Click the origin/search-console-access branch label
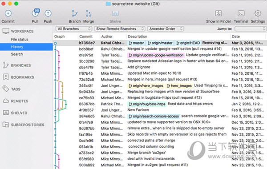 click(154, 116)
